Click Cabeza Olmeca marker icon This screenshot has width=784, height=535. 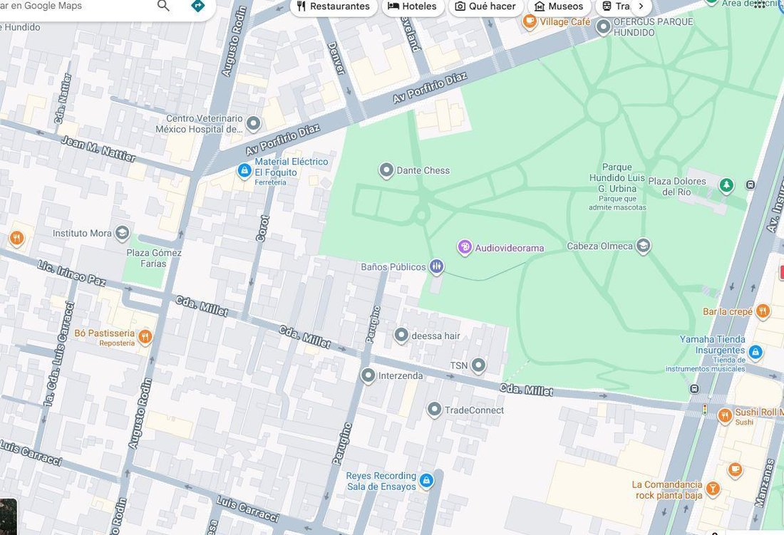pyautogui.click(x=643, y=246)
